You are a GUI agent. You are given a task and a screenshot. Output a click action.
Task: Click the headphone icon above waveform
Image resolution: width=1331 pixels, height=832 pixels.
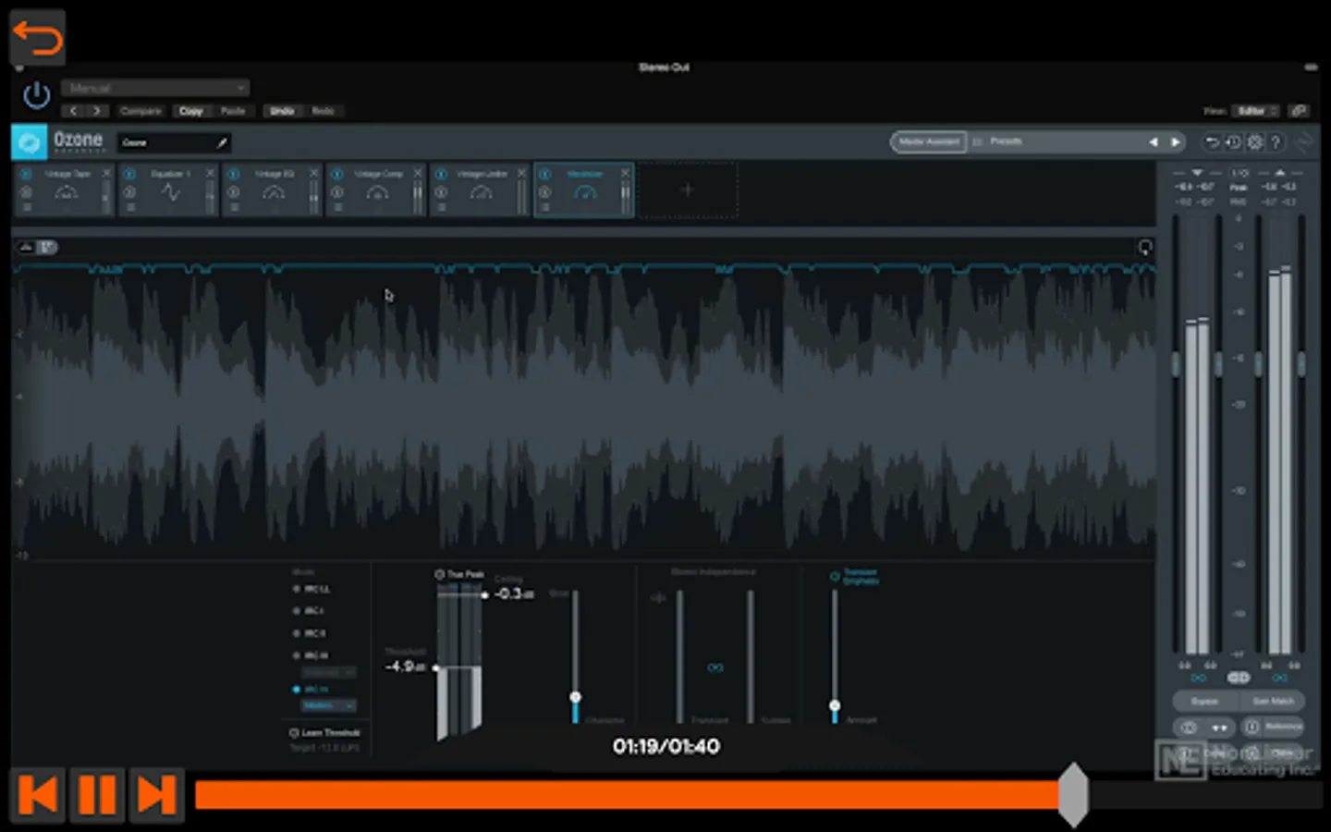pos(1144,248)
